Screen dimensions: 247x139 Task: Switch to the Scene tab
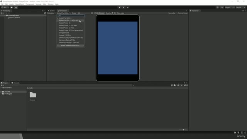[x=51, y=11]
